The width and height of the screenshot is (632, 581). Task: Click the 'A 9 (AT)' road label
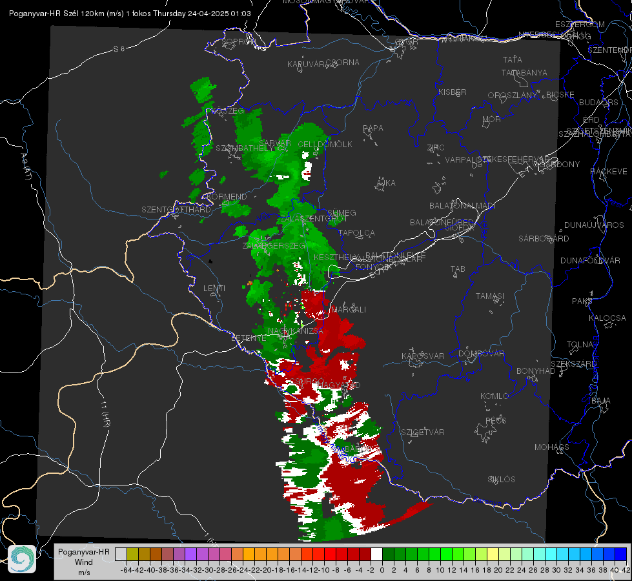point(26,166)
